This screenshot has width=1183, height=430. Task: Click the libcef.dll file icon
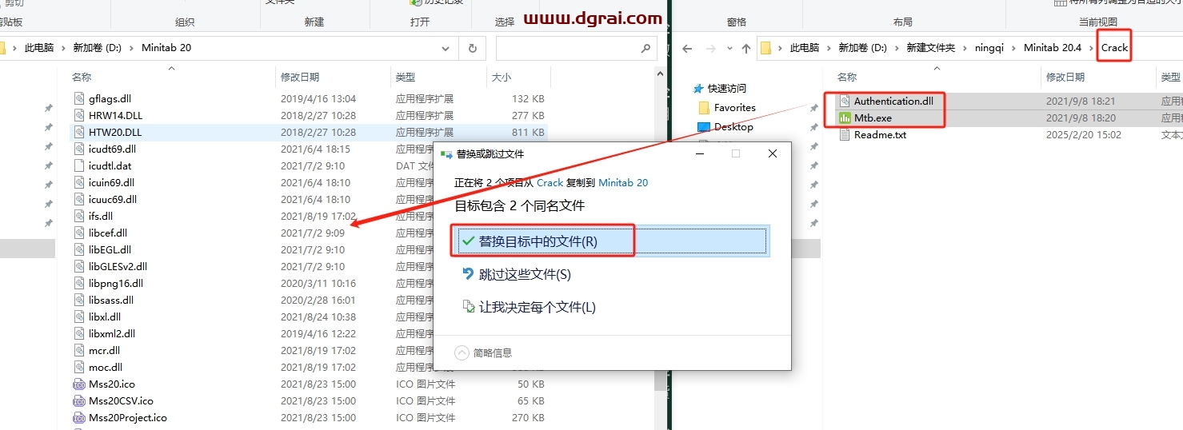[78, 233]
